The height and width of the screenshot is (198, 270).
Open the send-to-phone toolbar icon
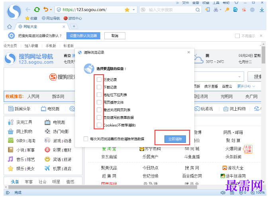point(207,10)
